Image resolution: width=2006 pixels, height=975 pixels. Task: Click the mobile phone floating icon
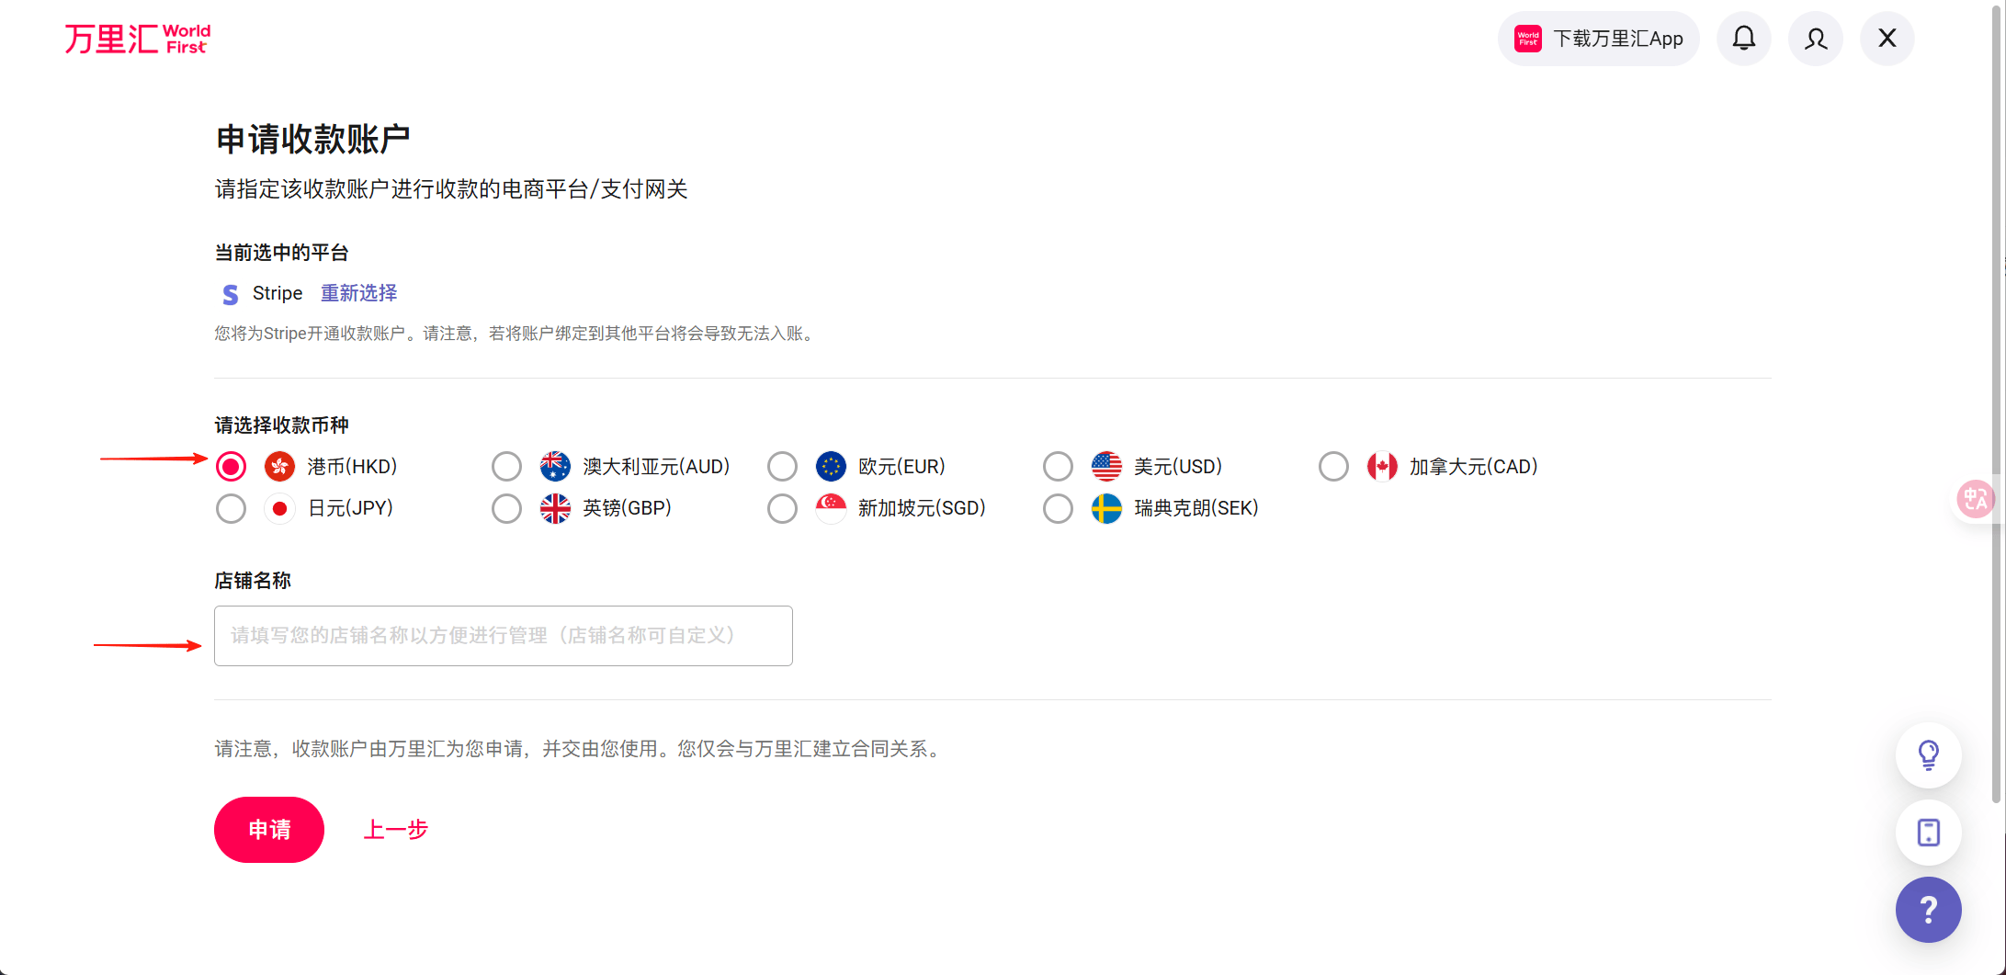click(x=1928, y=833)
